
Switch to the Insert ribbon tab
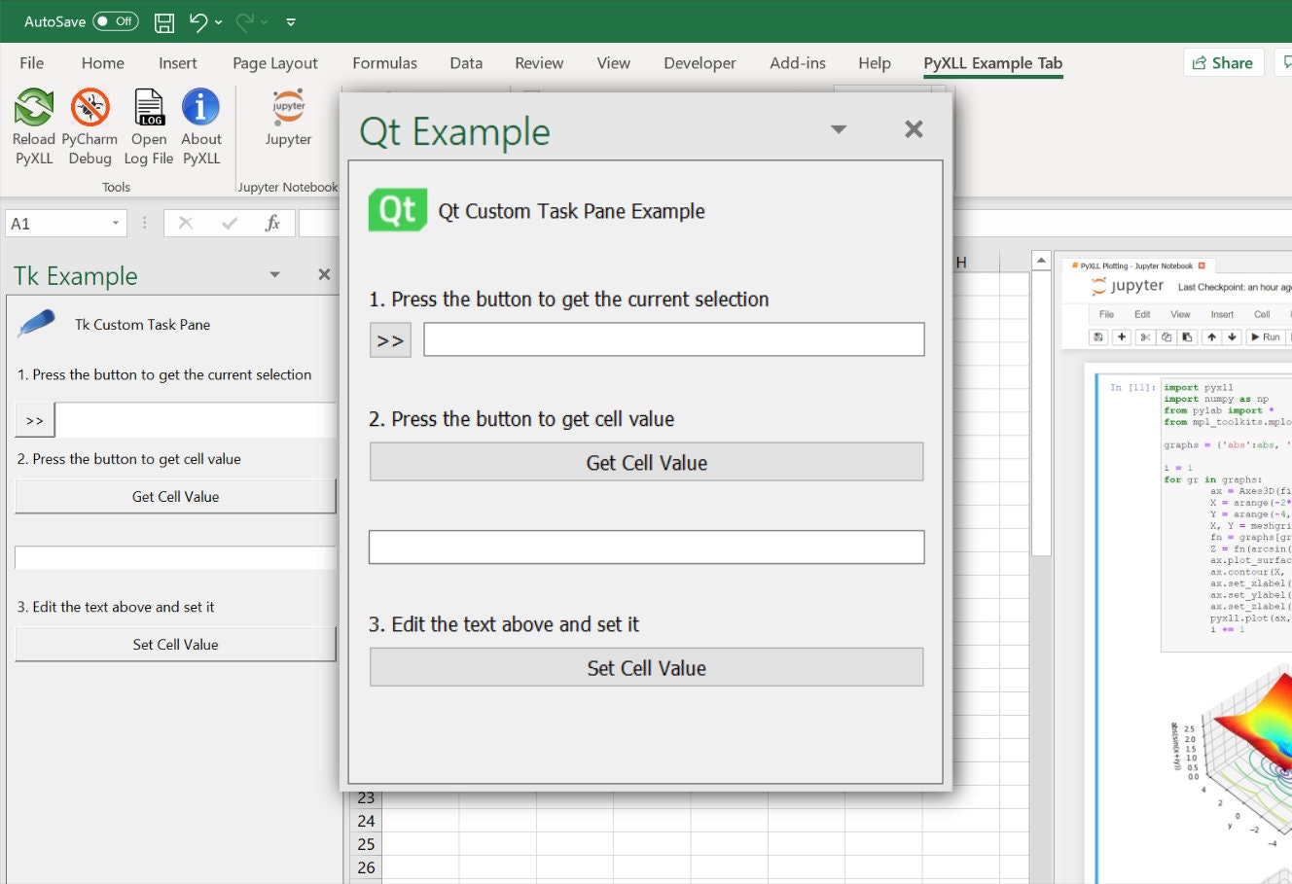point(178,63)
